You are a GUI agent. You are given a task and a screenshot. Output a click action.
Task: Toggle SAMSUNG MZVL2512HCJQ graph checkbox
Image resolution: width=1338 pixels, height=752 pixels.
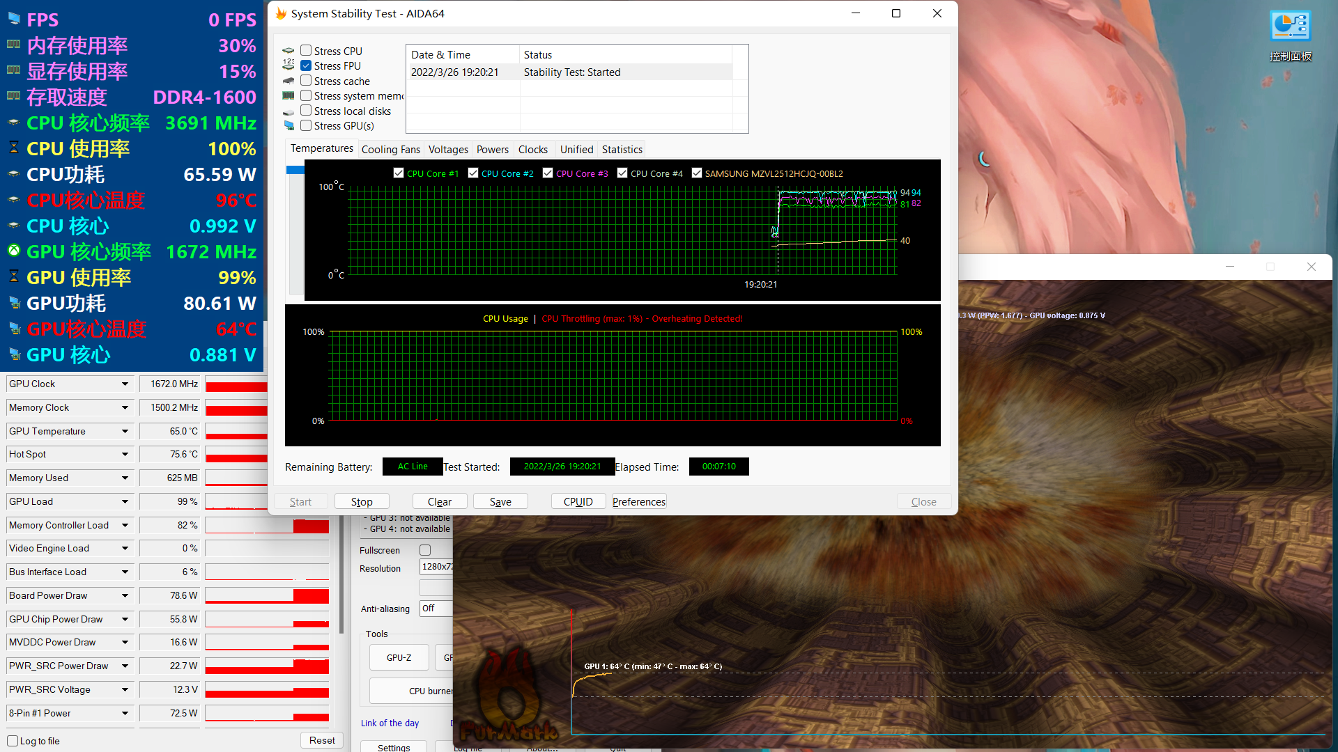(696, 173)
